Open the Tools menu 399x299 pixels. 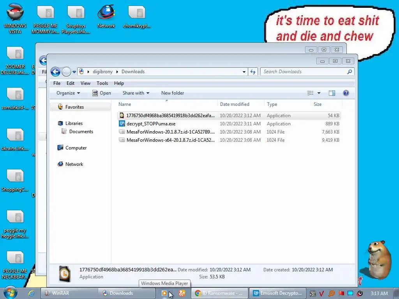[102, 83]
